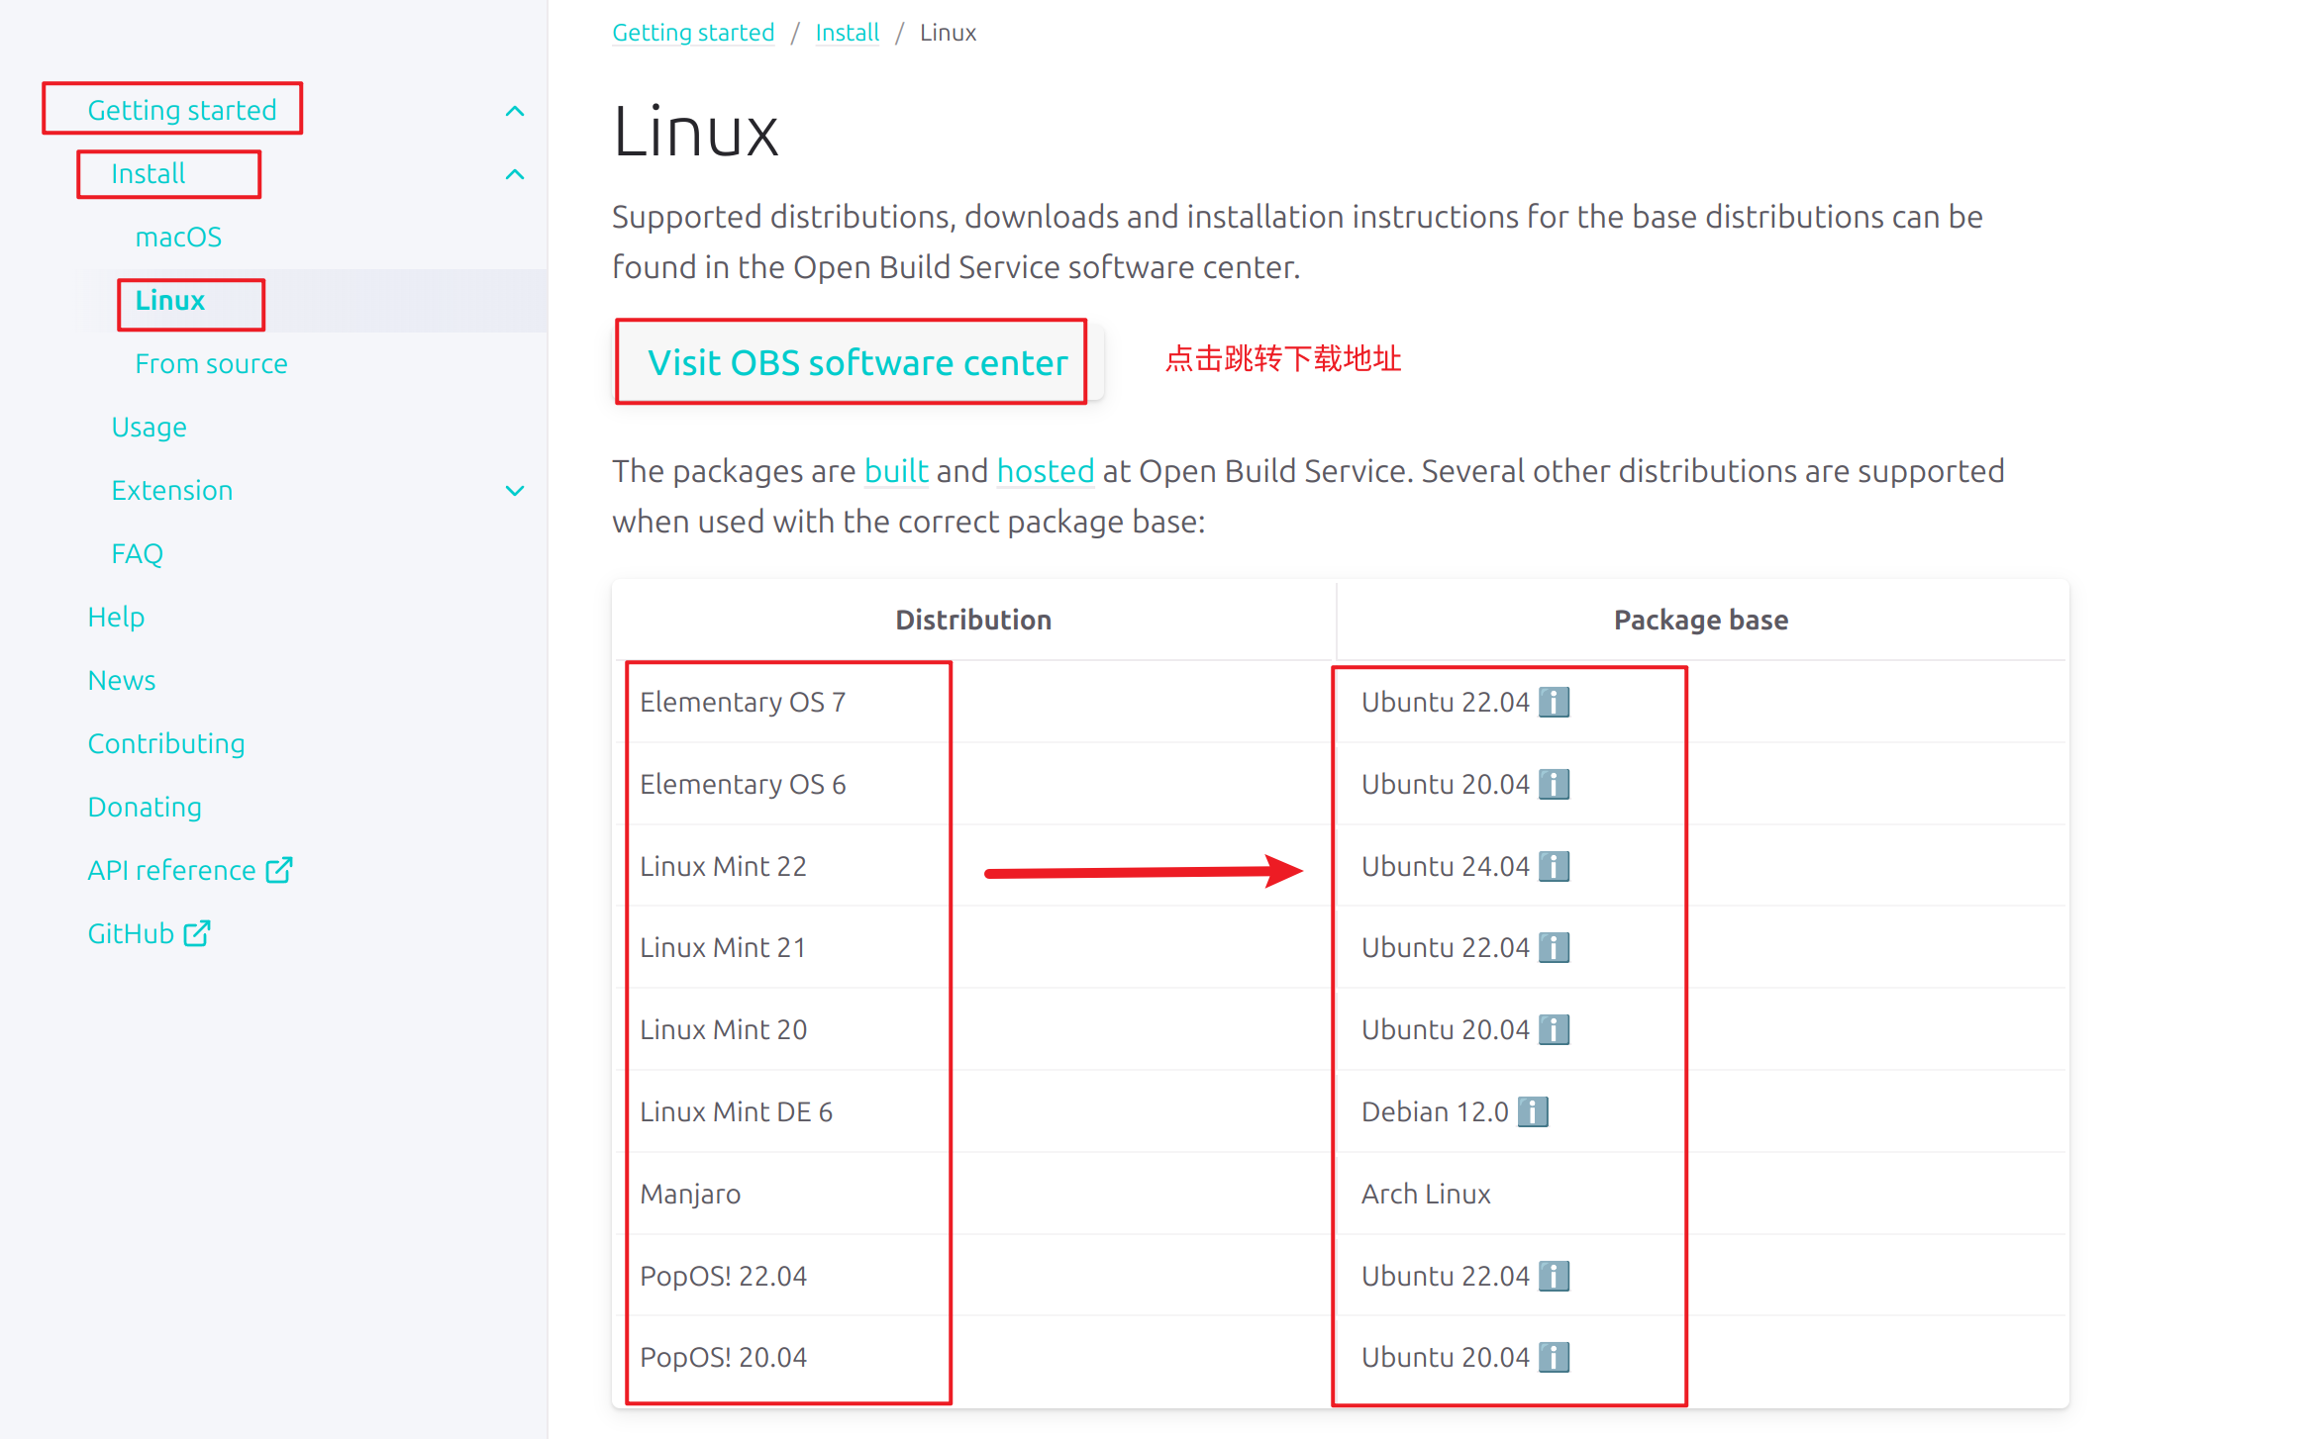Image resolution: width=2314 pixels, height=1439 pixels.
Task: Click info icon beside Ubuntu 24.04
Action: click(x=1554, y=867)
